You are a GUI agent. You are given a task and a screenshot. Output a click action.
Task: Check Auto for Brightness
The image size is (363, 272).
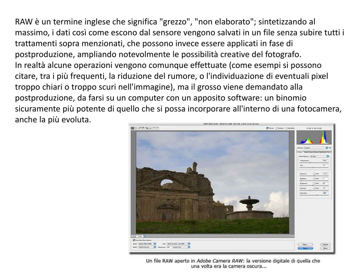click(x=314, y=183)
